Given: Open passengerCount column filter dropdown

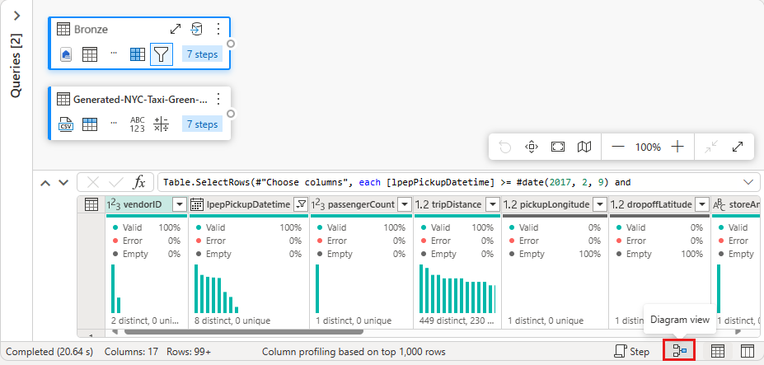Looking at the screenshot, I should click(x=404, y=204).
